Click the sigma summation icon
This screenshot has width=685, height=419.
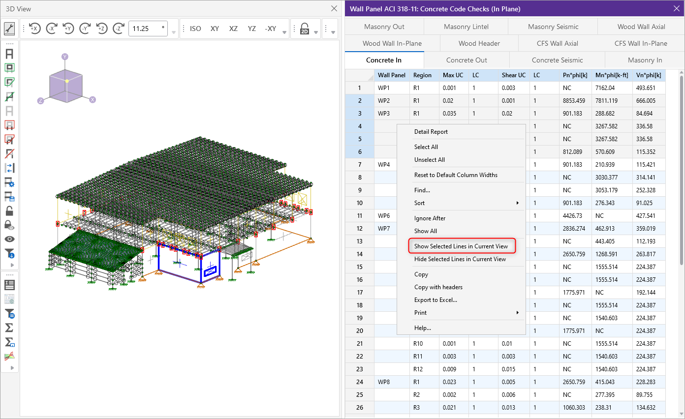9,327
